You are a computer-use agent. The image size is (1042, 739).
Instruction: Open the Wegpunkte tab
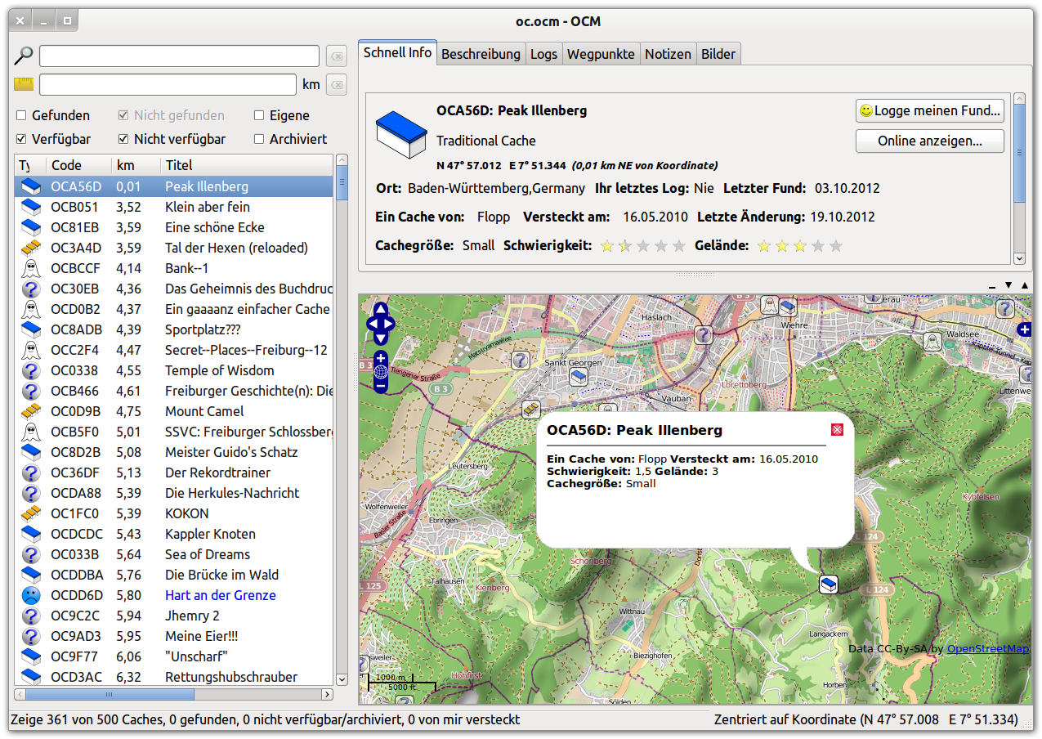click(601, 54)
